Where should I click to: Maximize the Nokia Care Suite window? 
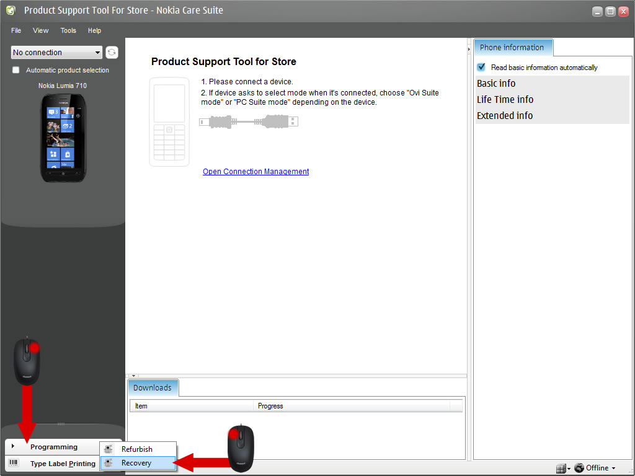(610, 11)
